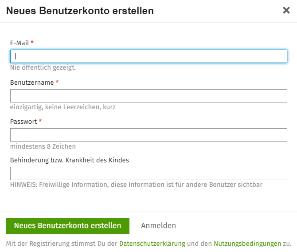Click the Mit der Registrierung footer text
Screen dimensions: 297x252
point(148,244)
